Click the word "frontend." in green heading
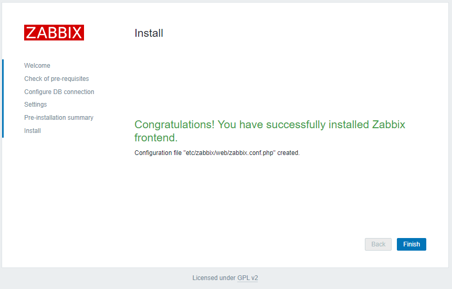 pos(156,138)
